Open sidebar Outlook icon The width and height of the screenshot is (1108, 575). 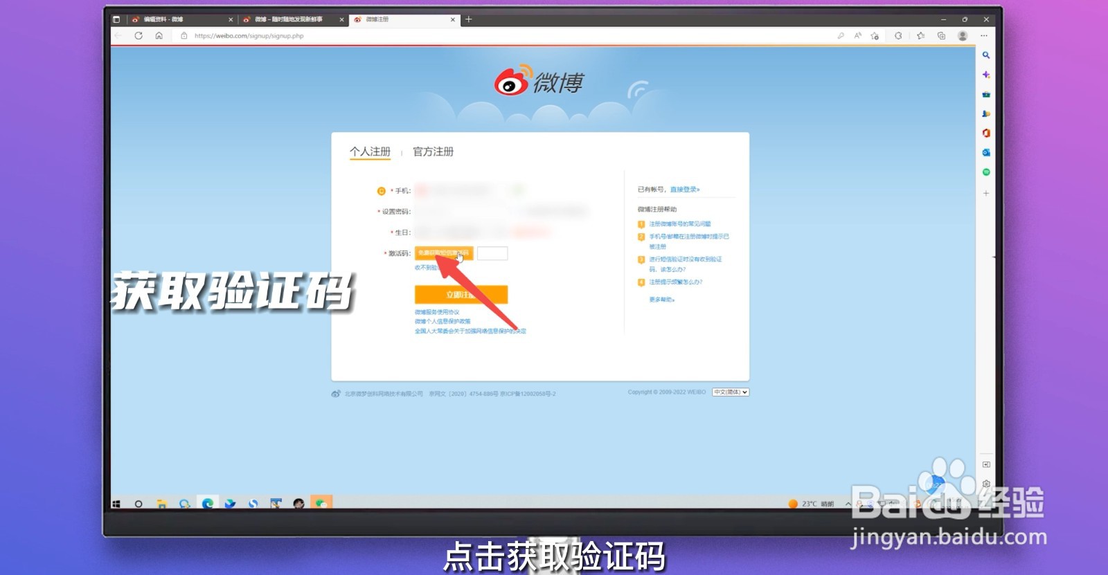(x=986, y=152)
